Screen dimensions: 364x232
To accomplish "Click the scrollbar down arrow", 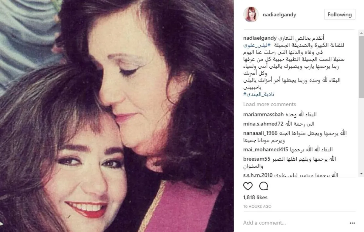I will pos(361,174).
